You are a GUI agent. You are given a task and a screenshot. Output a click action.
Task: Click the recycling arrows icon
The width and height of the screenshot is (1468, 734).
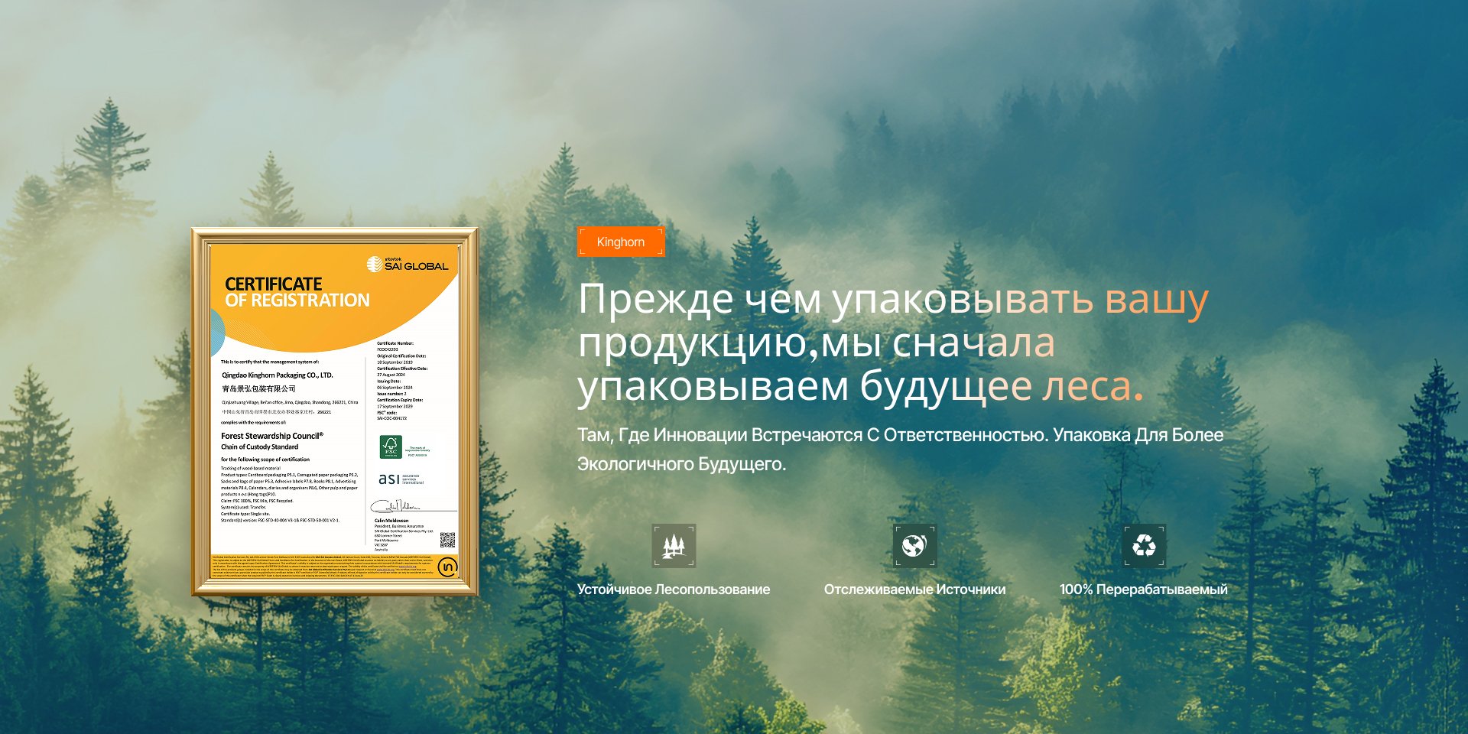coord(1144,546)
